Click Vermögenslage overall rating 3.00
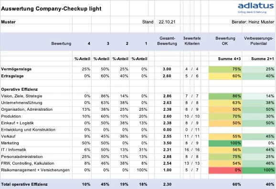Image resolution: width=276 pixels, height=189 pixels. point(167,69)
